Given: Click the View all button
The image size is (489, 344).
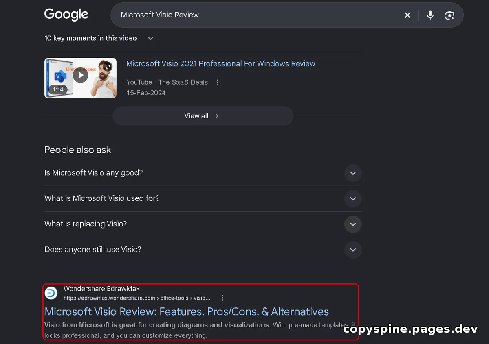Looking at the screenshot, I should coord(203,116).
